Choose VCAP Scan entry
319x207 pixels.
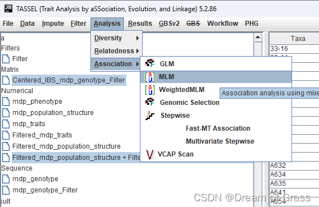click(216, 154)
